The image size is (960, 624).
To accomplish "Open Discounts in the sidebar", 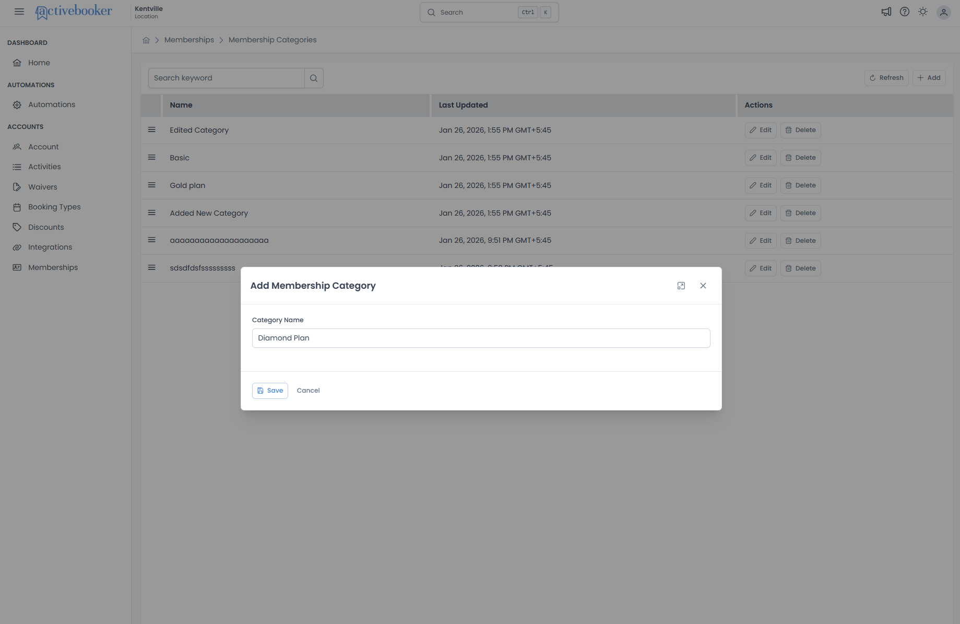I will [x=46, y=227].
